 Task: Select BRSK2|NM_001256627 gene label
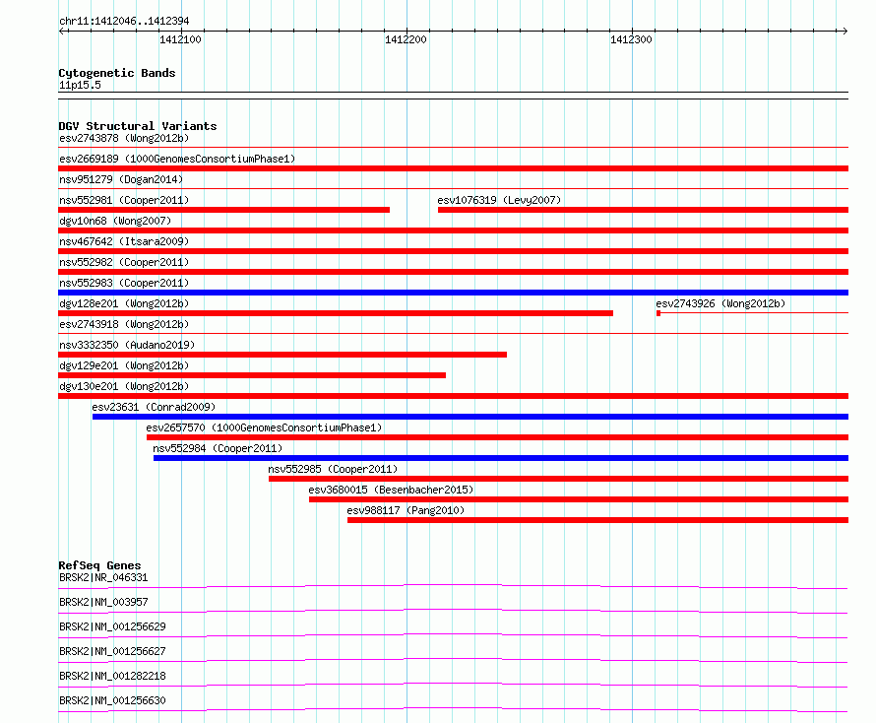(x=112, y=651)
